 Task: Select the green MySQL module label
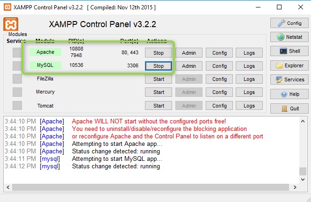[45, 65]
